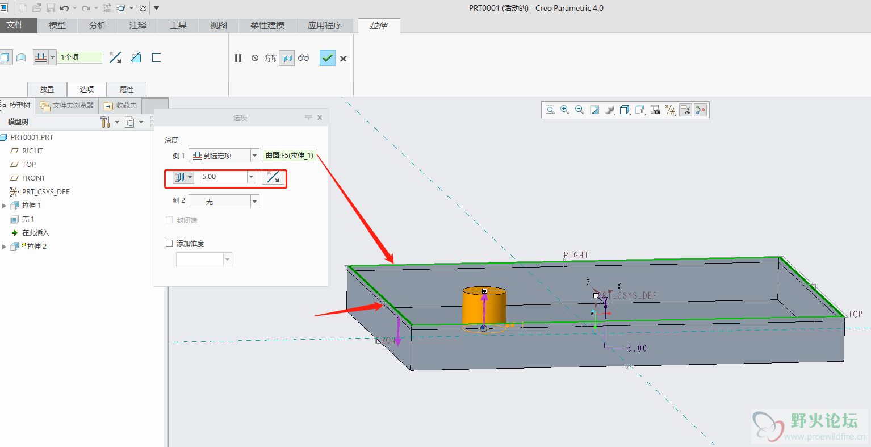Click the Repaint icon in graphics toolbar
871x447 pixels.
594,110
